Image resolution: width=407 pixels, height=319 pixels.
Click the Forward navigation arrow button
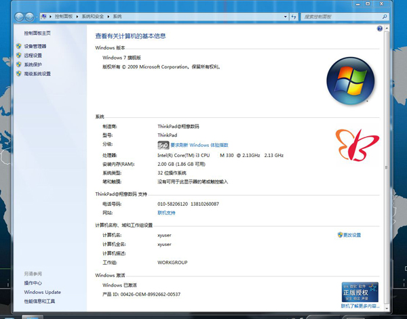[29, 17]
